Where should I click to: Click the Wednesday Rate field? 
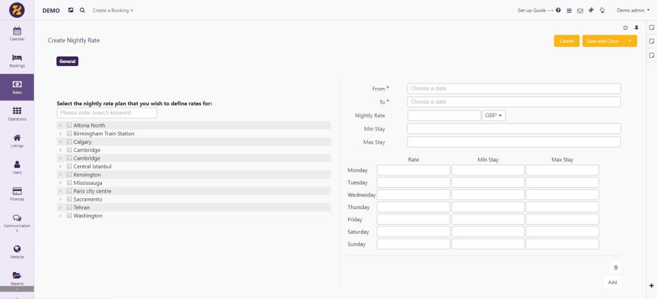pos(413,194)
